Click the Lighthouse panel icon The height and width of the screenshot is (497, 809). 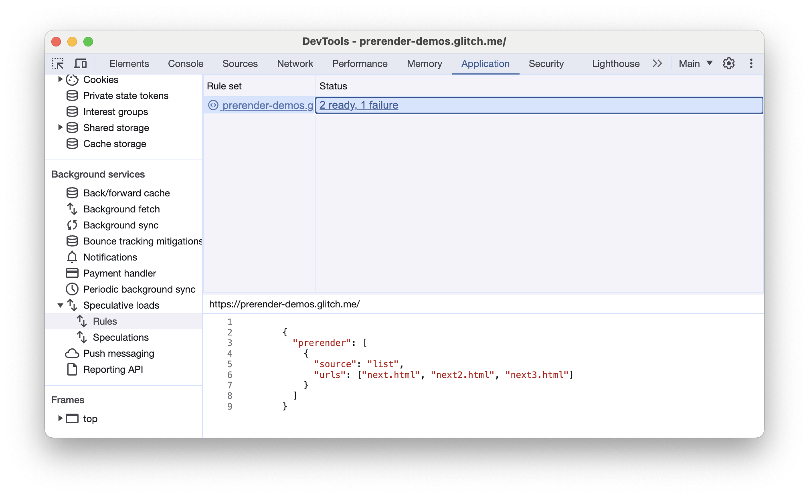[615, 63]
